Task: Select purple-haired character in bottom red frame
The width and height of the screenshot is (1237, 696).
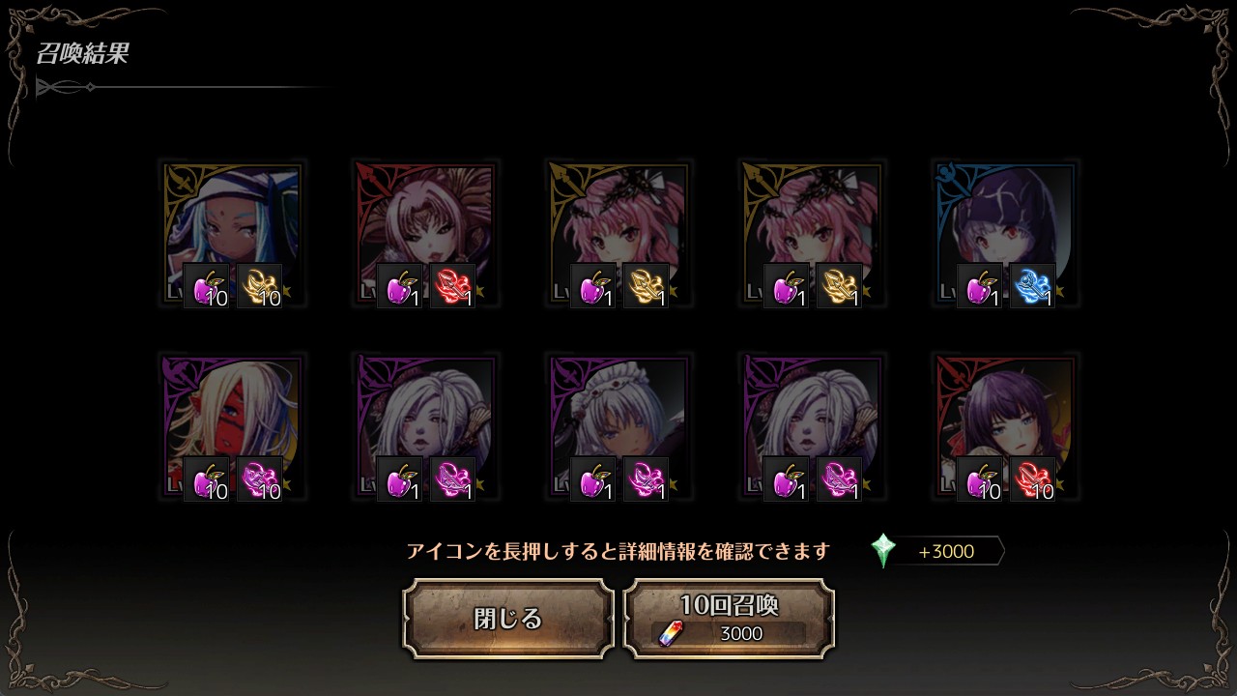Action: [1005, 427]
